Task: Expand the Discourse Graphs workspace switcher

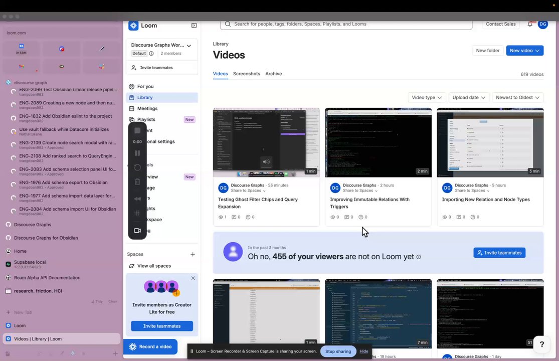Action: [x=189, y=46]
